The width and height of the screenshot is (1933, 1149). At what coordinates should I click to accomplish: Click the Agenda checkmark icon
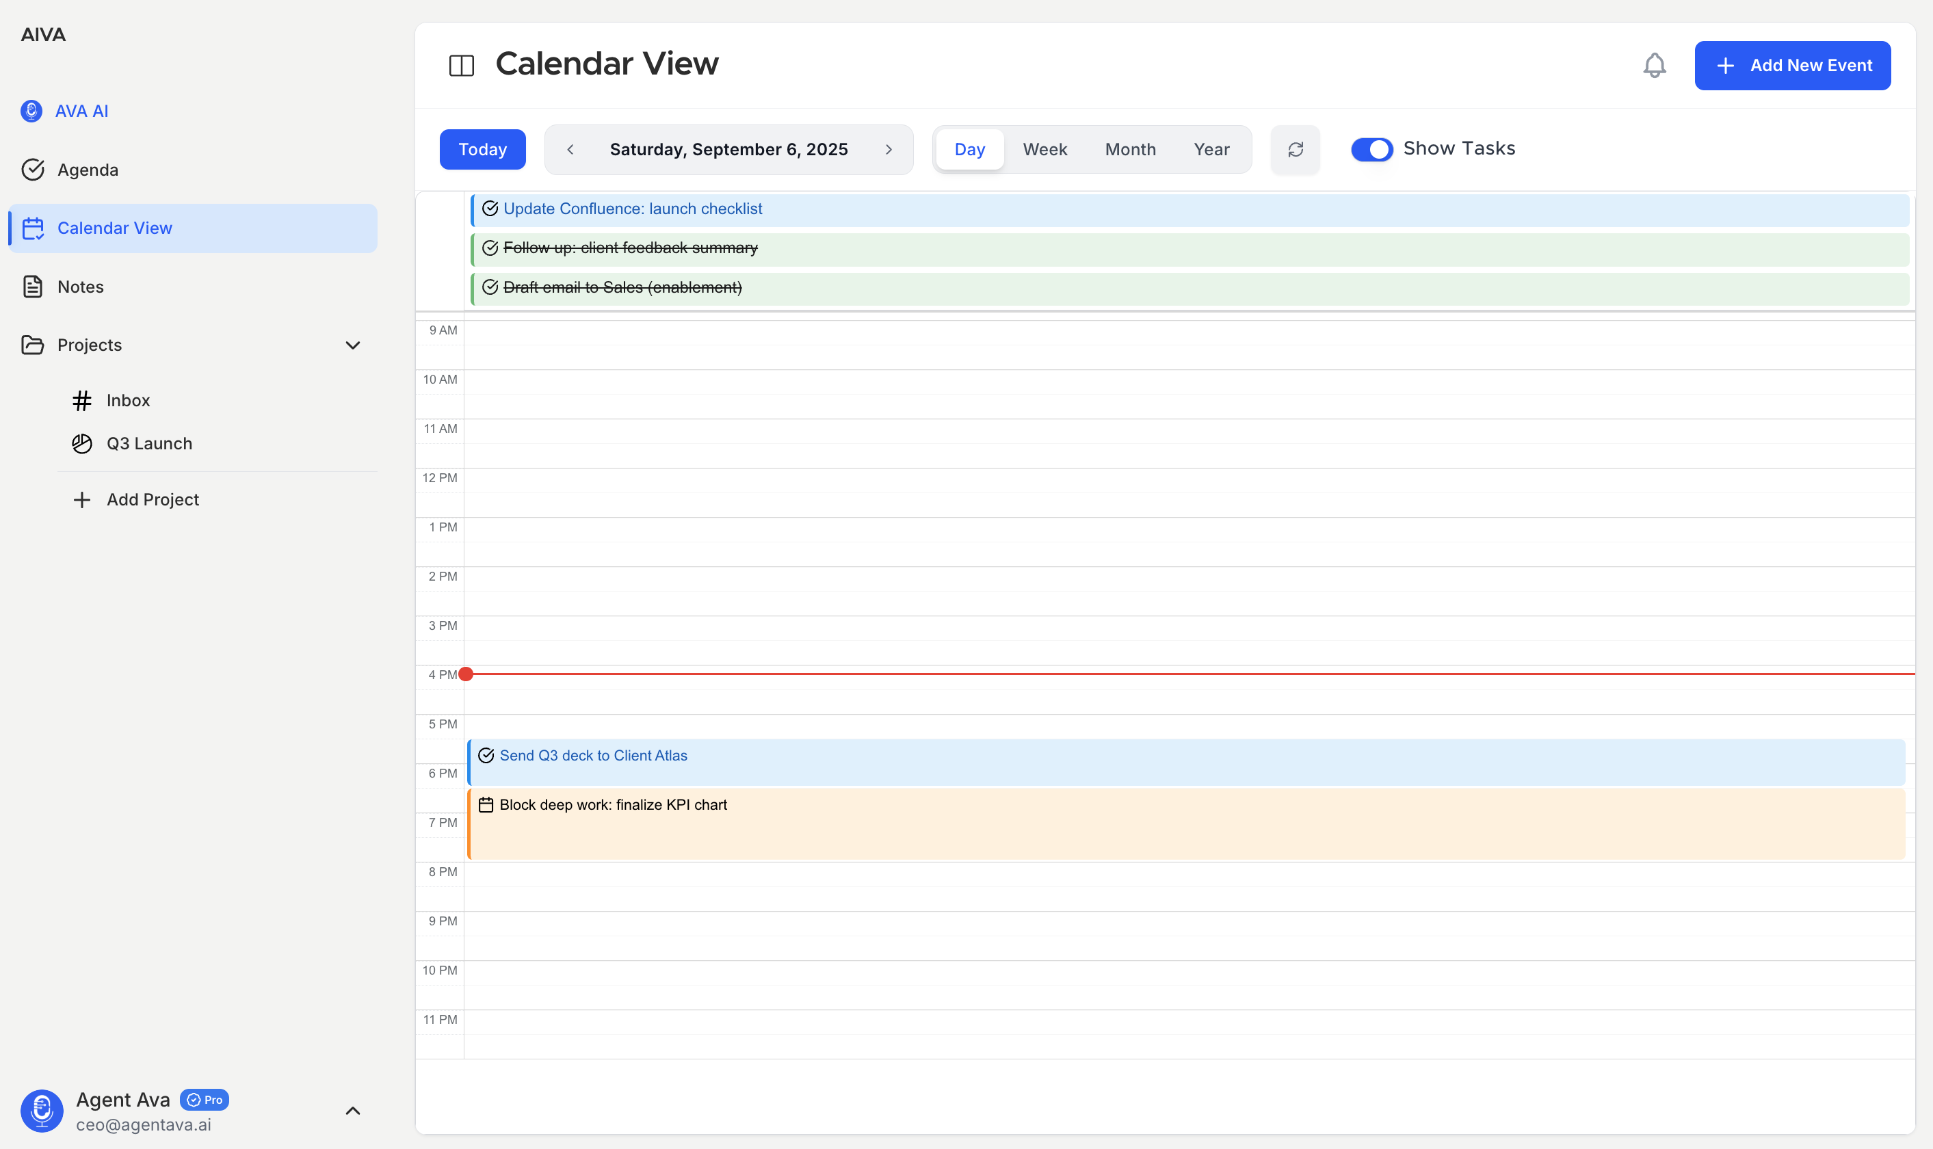(x=34, y=170)
